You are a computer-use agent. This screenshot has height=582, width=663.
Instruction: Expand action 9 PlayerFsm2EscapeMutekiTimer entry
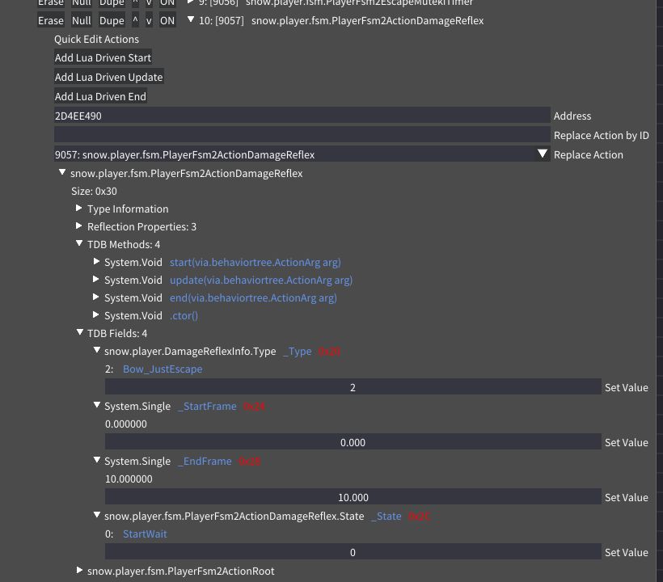[x=191, y=3]
